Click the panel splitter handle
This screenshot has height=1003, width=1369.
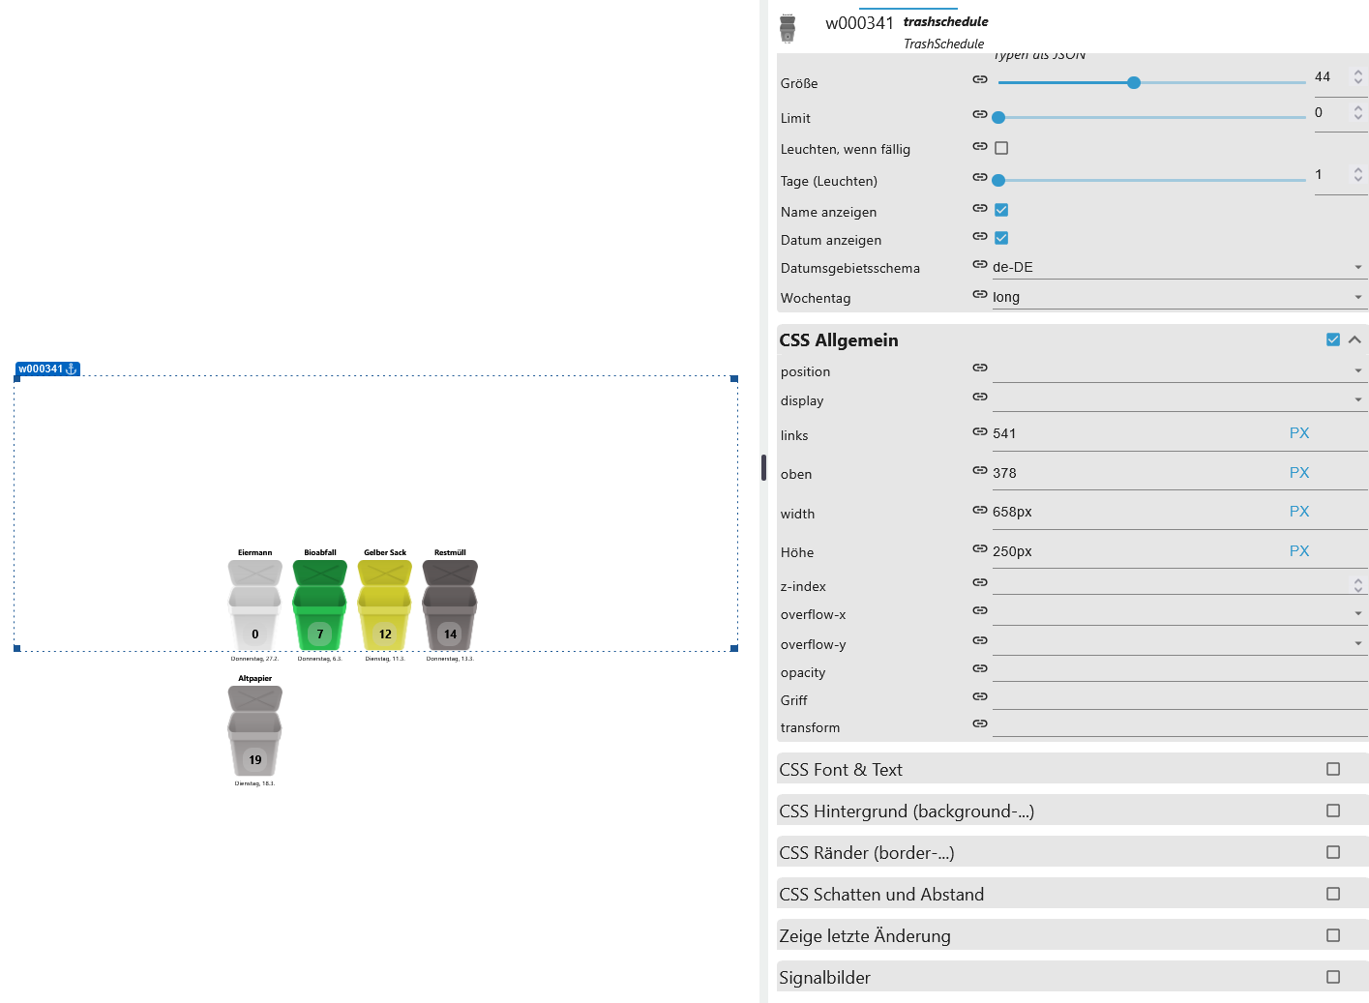pyautogui.click(x=763, y=468)
